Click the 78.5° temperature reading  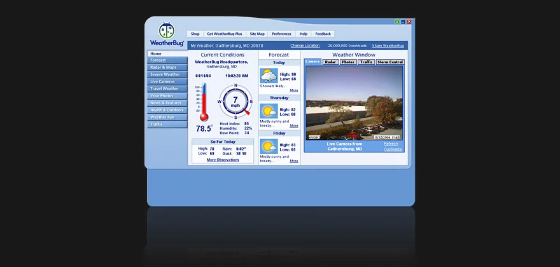[204, 128]
